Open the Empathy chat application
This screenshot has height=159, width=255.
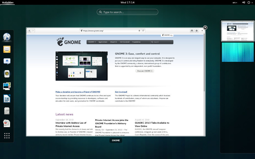click(x=7, y=61)
